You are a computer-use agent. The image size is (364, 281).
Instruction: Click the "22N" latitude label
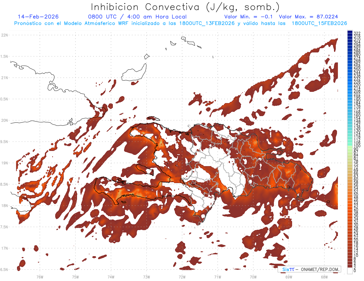[x=5, y=35]
